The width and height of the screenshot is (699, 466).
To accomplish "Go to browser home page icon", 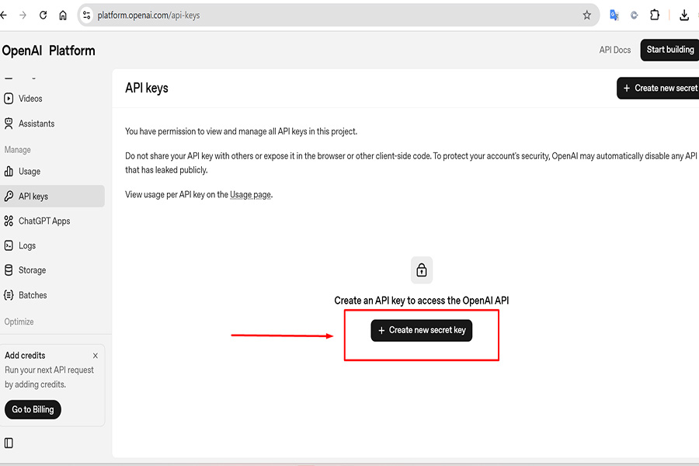I will coord(63,15).
